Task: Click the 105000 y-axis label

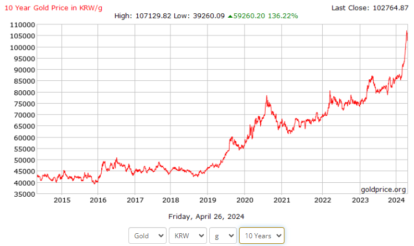Action: [x=23, y=36]
